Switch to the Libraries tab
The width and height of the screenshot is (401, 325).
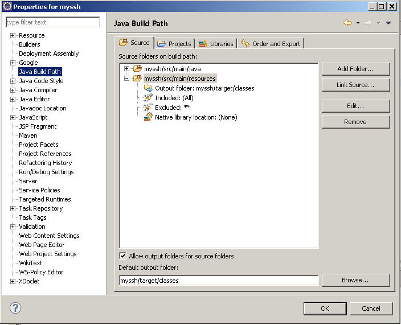coord(216,44)
